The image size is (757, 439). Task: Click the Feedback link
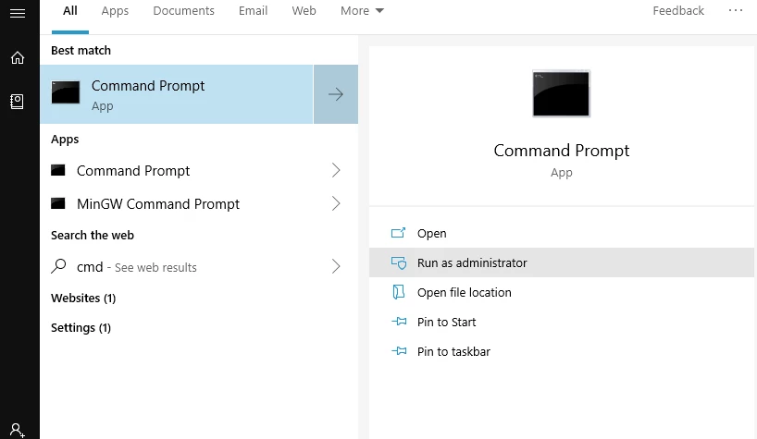[x=678, y=10]
